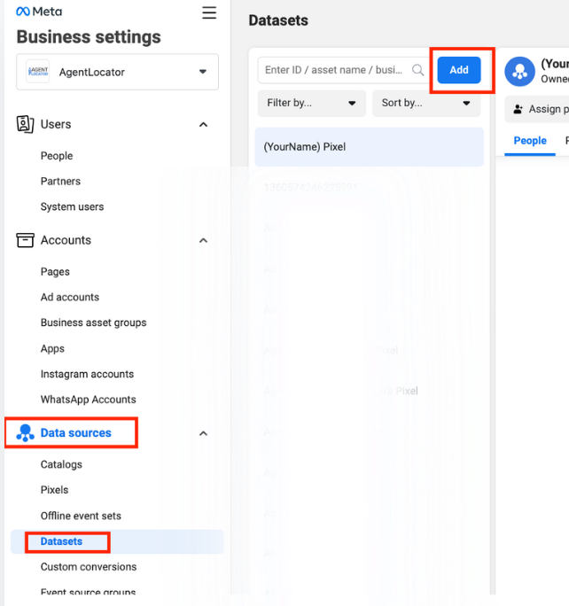This screenshot has width=569, height=606.
Task: Click the Accounts section heading
Action: click(x=66, y=240)
